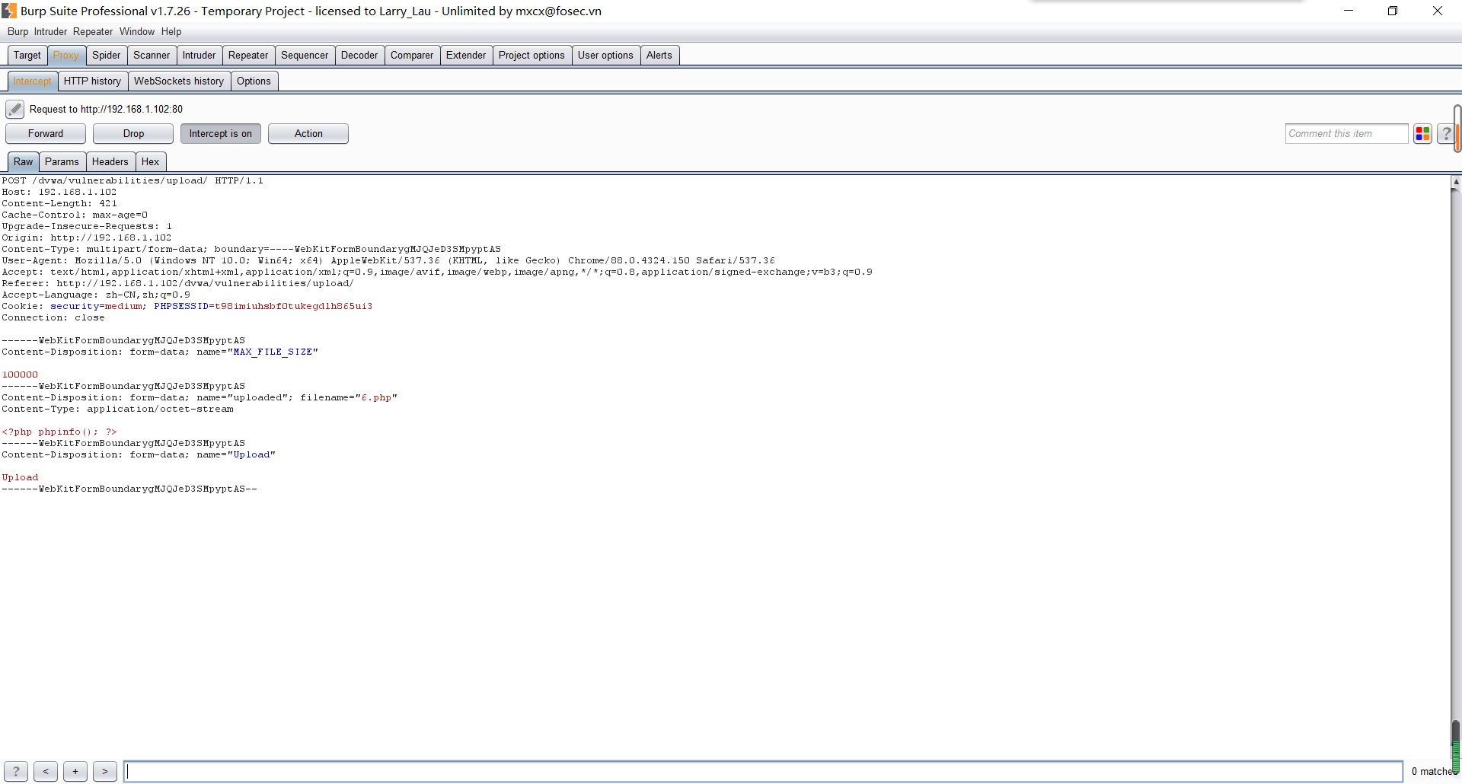
Task: Click the search text input at bottom
Action: (x=761, y=771)
